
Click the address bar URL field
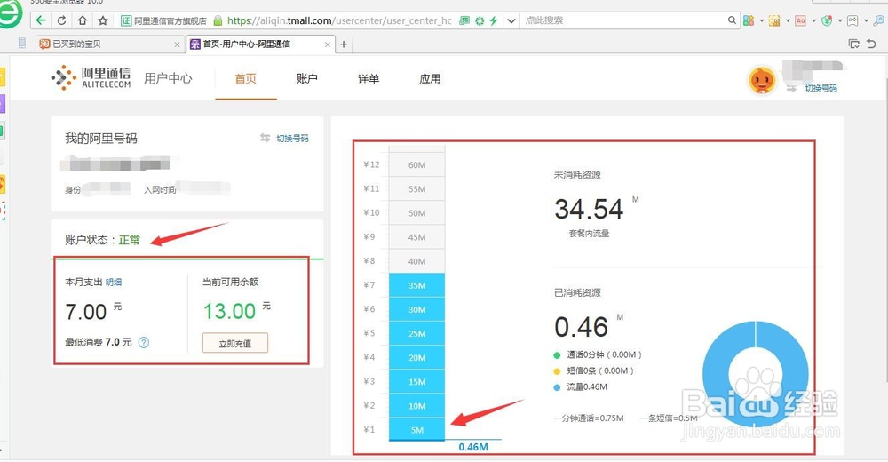[339, 20]
